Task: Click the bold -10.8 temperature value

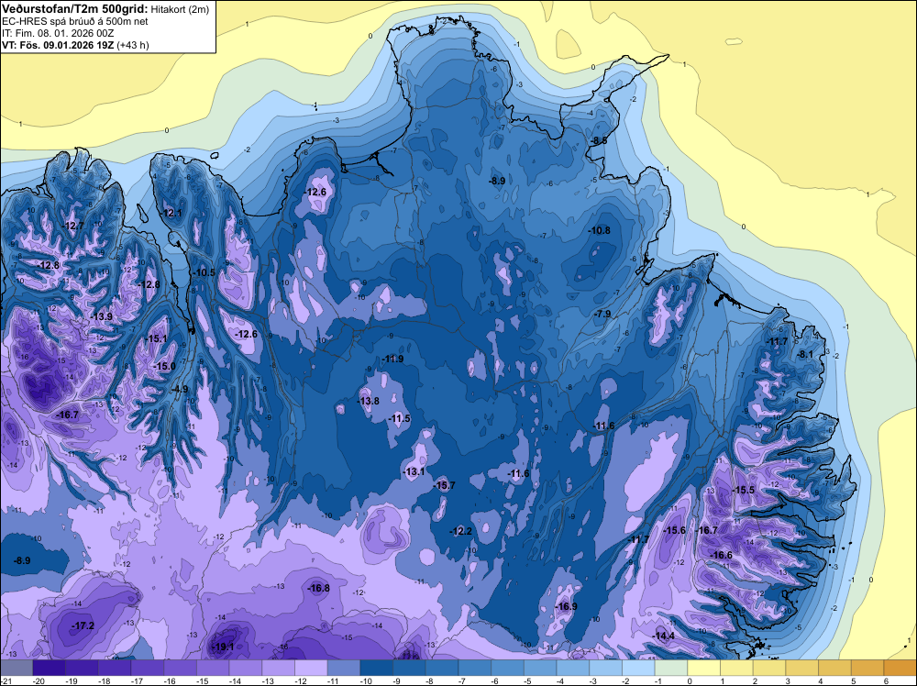Action: pos(599,230)
